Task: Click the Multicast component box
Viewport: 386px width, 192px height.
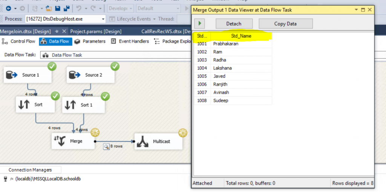Action: click(x=159, y=141)
